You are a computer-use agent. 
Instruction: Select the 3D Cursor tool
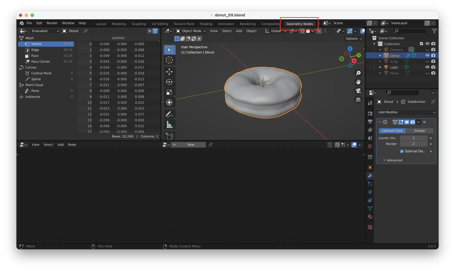(x=169, y=60)
